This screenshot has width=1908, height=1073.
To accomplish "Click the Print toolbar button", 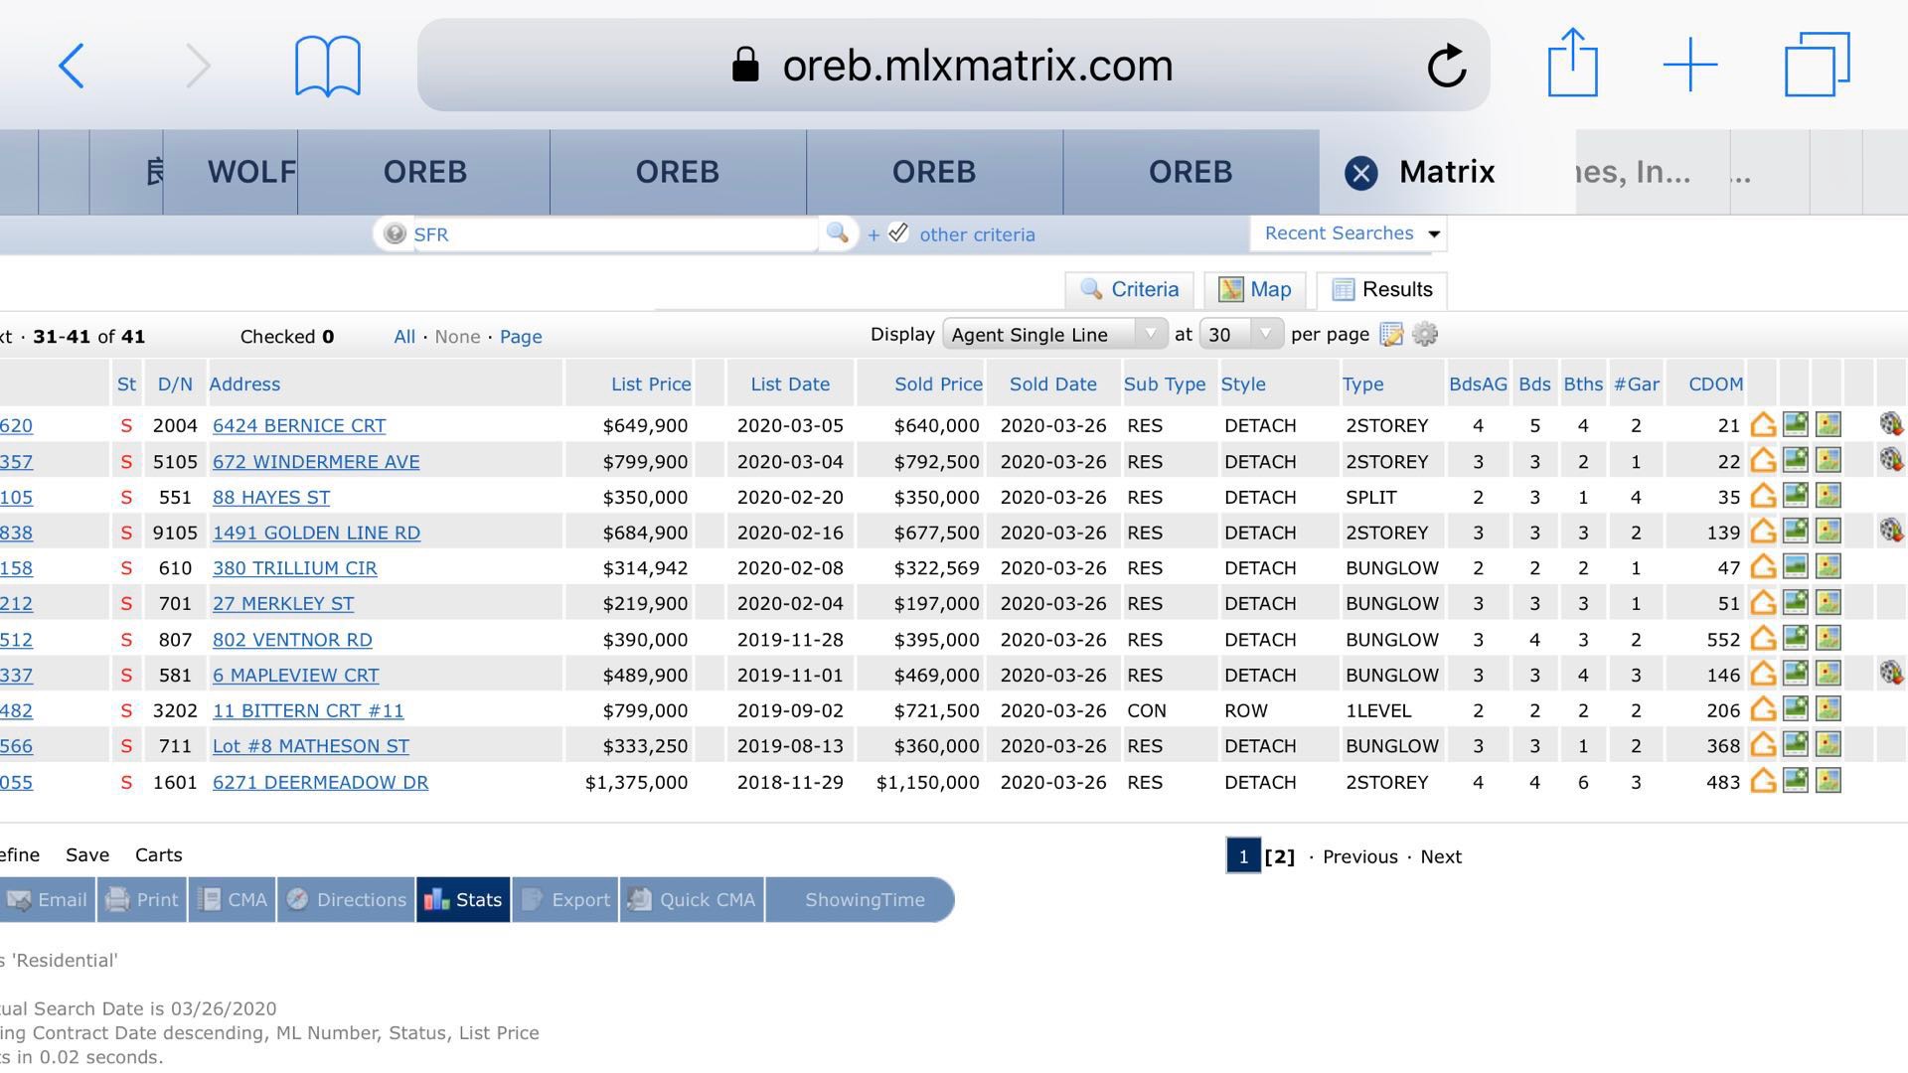I will [142, 899].
